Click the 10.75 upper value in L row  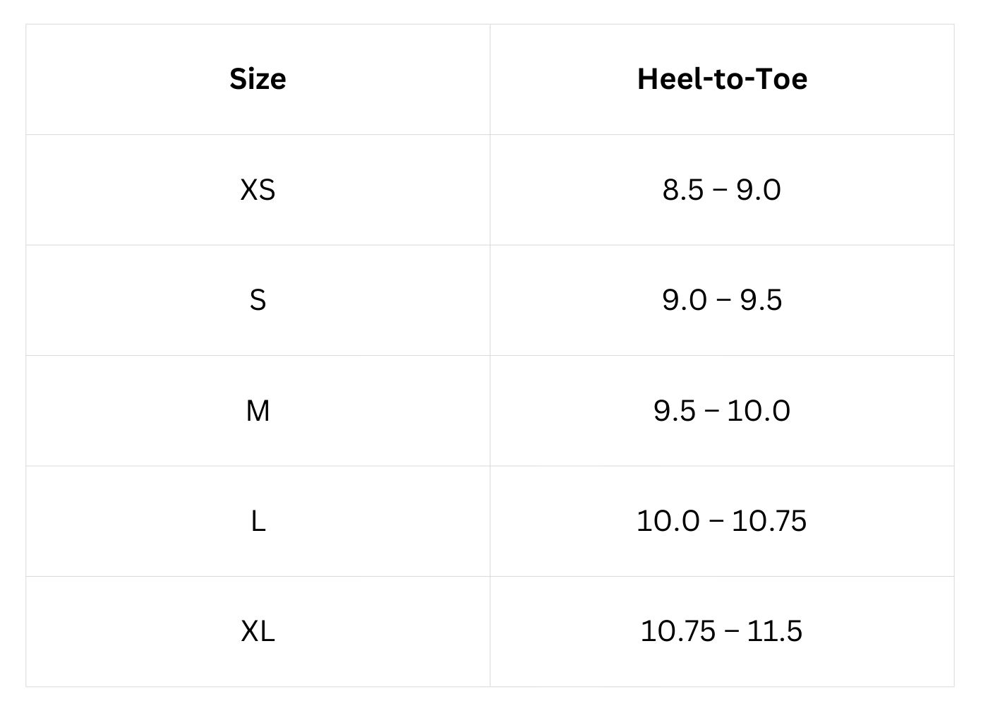click(769, 521)
